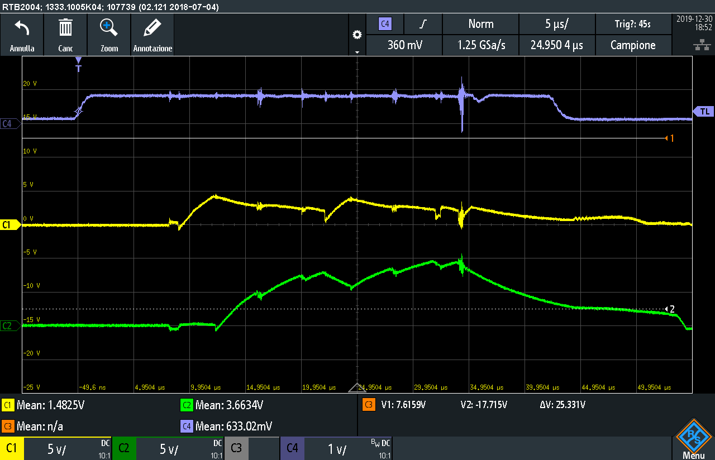The height and width of the screenshot is (460, 715).
Task: Click the bottom center time reference triangle
Action: 357,388
